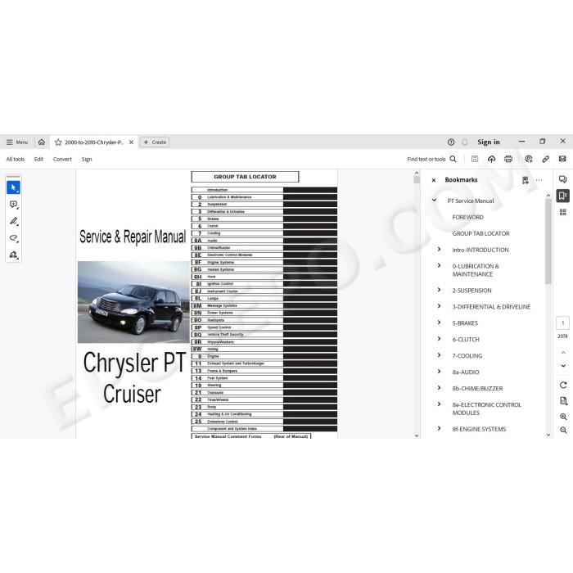
Task: Open All tools menu
Action: [x=16, y=159]
